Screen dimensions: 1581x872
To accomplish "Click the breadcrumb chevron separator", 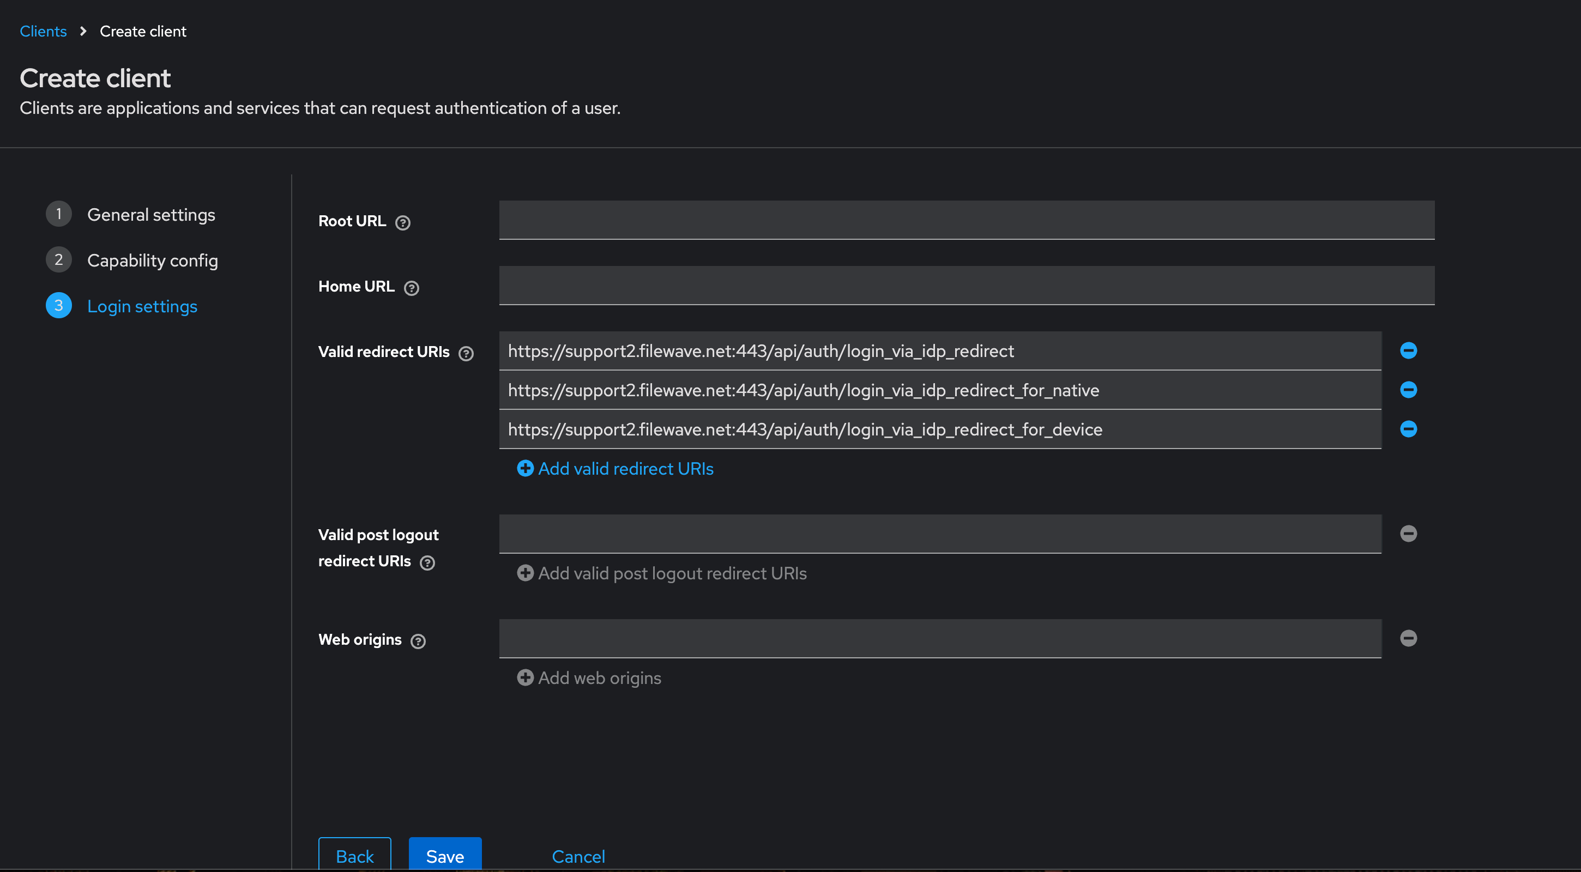I will [x=83, y=31].
